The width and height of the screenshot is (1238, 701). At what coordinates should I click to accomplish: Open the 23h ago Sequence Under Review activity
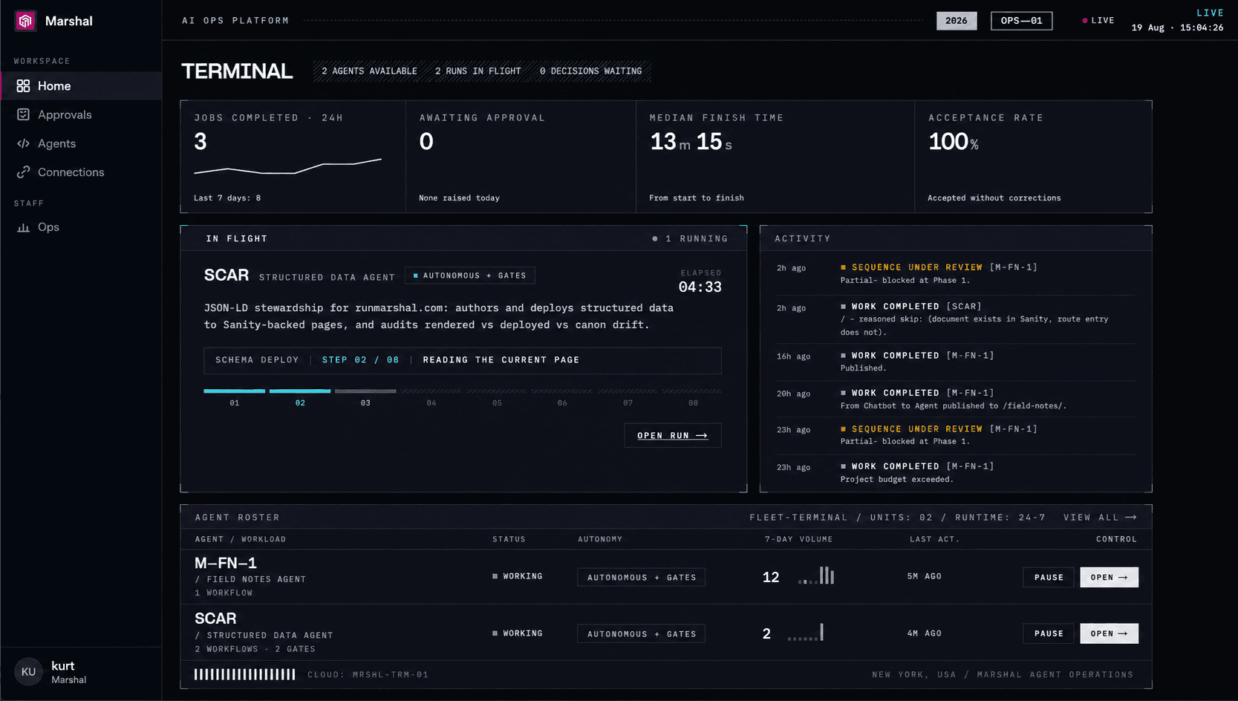(956, 435)
